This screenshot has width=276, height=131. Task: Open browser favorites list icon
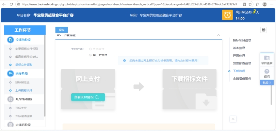point(257,4)
